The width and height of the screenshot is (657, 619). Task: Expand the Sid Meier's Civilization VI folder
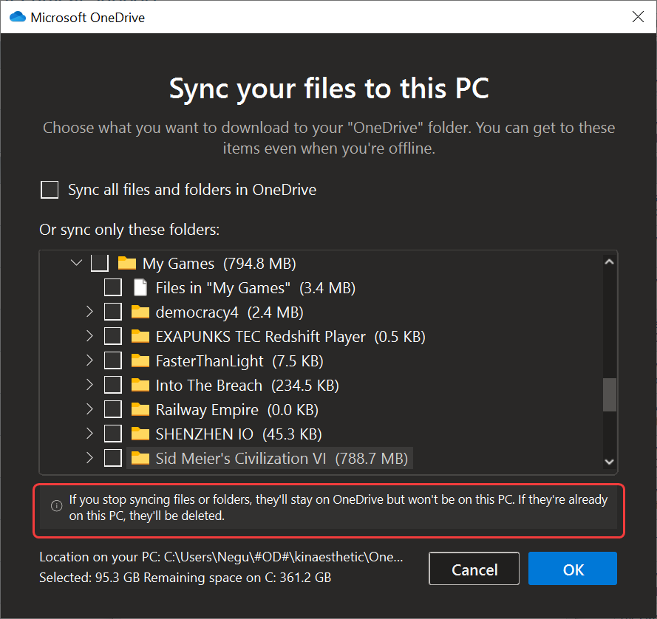[x=89, y=458]
